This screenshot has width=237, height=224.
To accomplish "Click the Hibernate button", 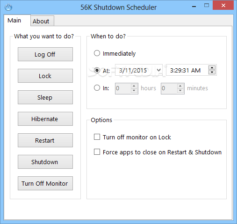I will coord(45,119).
